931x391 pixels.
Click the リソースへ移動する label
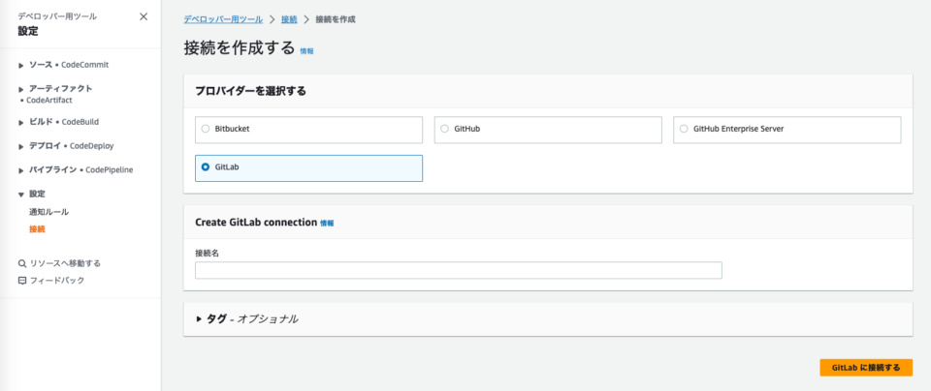(65, 263)
